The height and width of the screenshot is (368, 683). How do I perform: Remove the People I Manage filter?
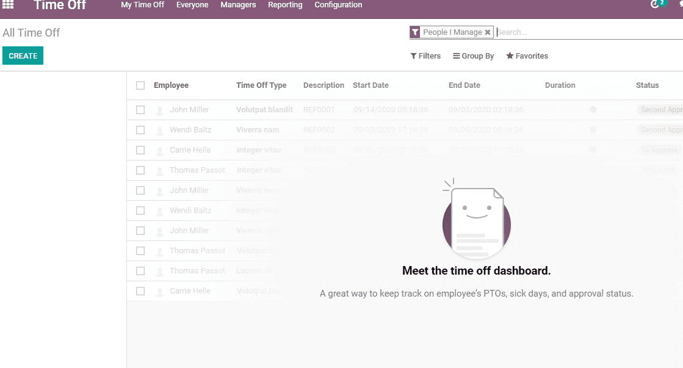[488, 32]
